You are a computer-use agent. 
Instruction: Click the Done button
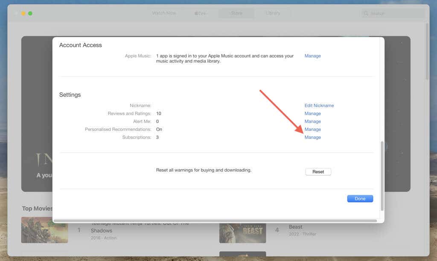pyautogui.click(x=360, y=198)
